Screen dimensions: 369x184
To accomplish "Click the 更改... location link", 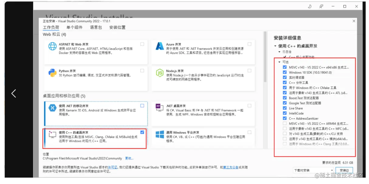I will [x=129, y=158].
